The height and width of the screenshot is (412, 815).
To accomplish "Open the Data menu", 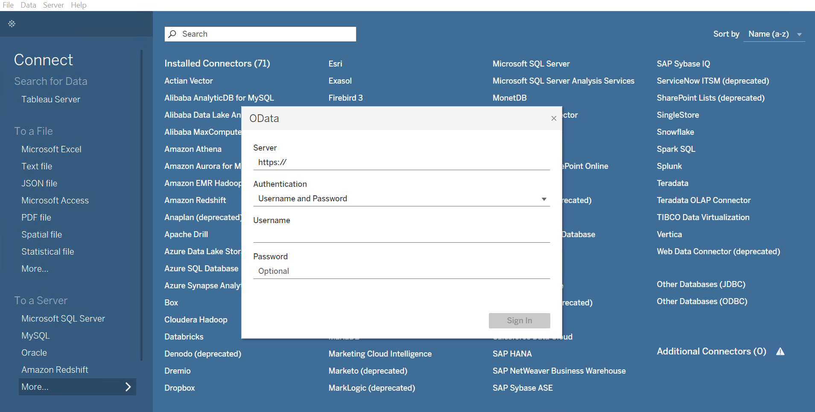I will [x=28, y=5].
